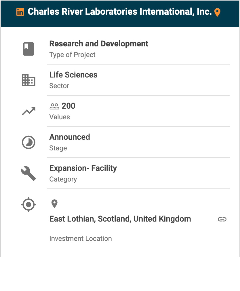The height and width of the screenshot is (291, 240).
Task: Click the LinkedIn icon in header
Action: [20, 12]
